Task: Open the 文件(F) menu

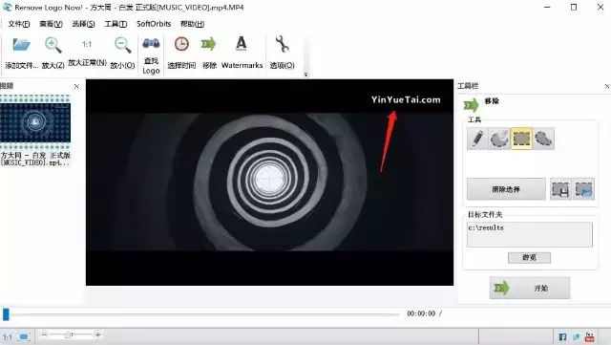Action: pos(19,24)
